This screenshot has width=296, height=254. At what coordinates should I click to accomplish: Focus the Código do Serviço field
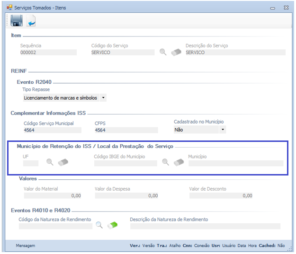(123, 53)
